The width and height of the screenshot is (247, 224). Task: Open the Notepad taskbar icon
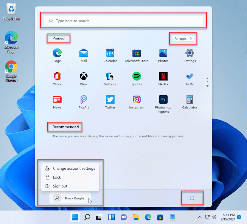[172, 217]
